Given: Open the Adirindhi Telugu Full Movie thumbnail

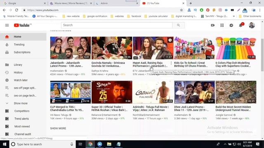Looking at the screenshot, I should point(153,92).
